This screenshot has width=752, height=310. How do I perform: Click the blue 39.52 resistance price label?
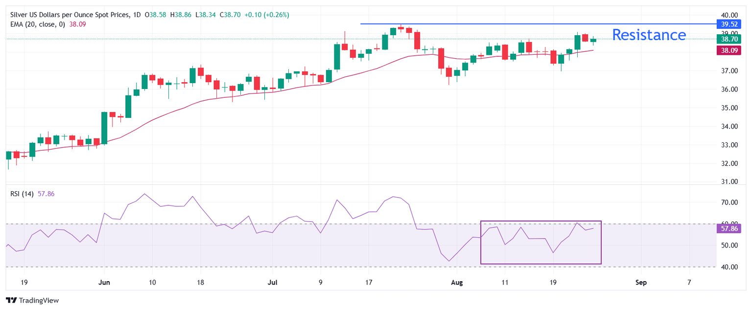click(x=729, y=24)
